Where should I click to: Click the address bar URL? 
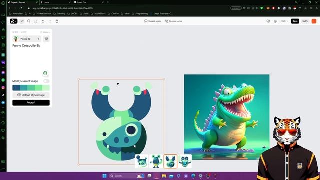pyautogui.click(x=63, y=8)
